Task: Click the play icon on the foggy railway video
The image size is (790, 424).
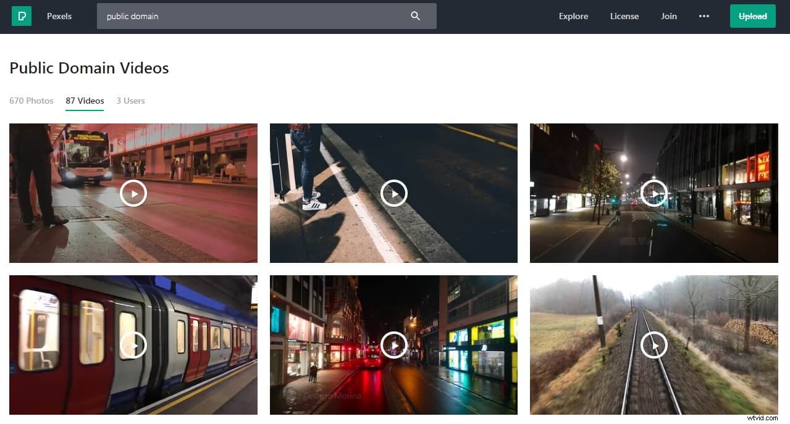Action: point(654,345)
